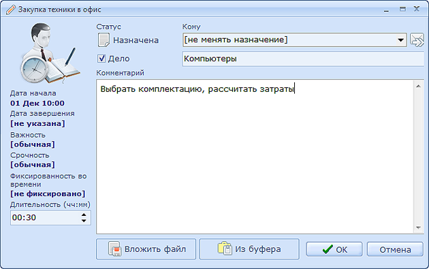The width and height of the screenshot is (429, 269).
Task: Click the businessman with clock picture
Action: [50, 53]
